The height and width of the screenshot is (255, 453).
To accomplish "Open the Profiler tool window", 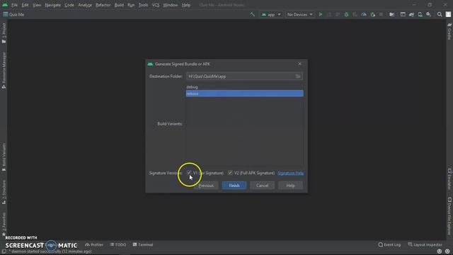I will 94,244.
